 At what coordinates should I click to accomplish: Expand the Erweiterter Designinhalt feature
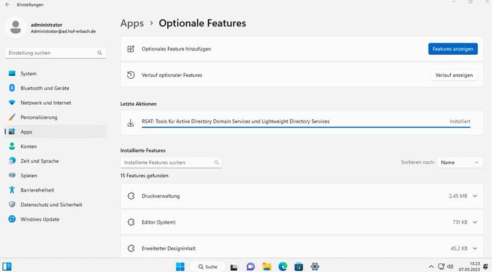coord(475,248)
